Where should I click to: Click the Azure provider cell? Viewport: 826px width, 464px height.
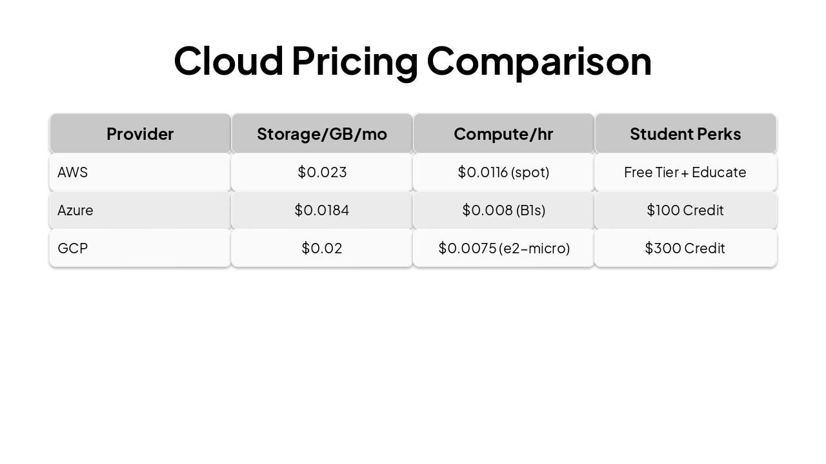(140, 210)
